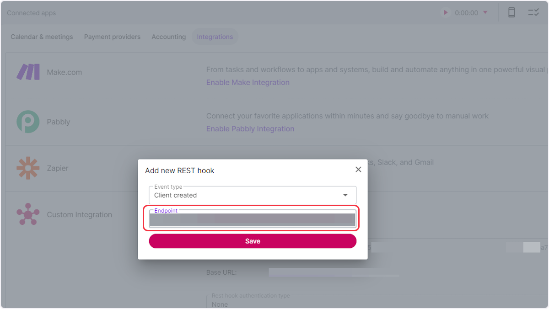Click the 0:00:00 timer display
This screenshot has height=309, width=549.
click(466, 13)
